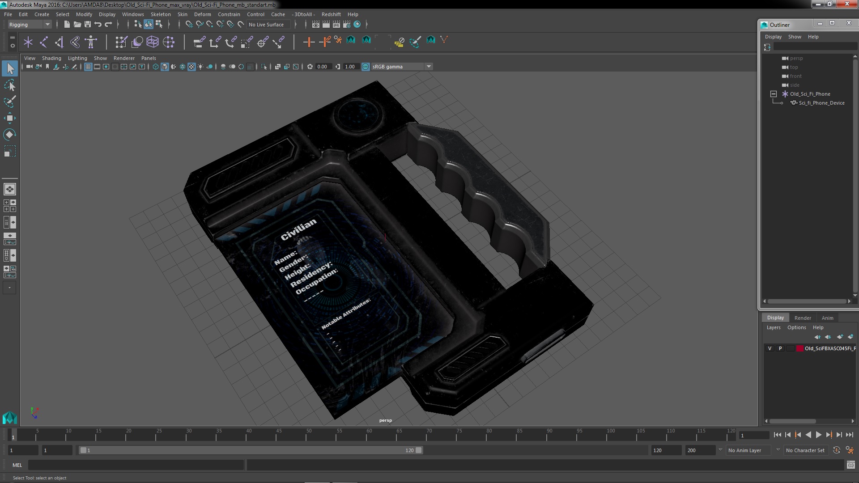This screenshot has height=483, width=859.
Task: Open the Rigging menu set dropdown
Action: pos(47,25)
